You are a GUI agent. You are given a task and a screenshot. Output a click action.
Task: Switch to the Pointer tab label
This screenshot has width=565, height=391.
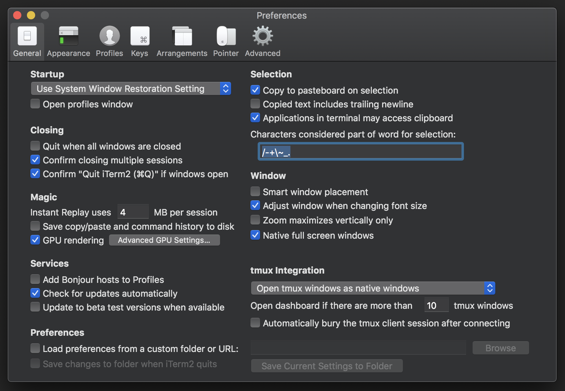(x=226, y=53)
